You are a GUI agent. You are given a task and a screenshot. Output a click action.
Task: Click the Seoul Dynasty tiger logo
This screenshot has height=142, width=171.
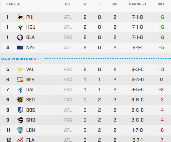click(x=21, y=100)
